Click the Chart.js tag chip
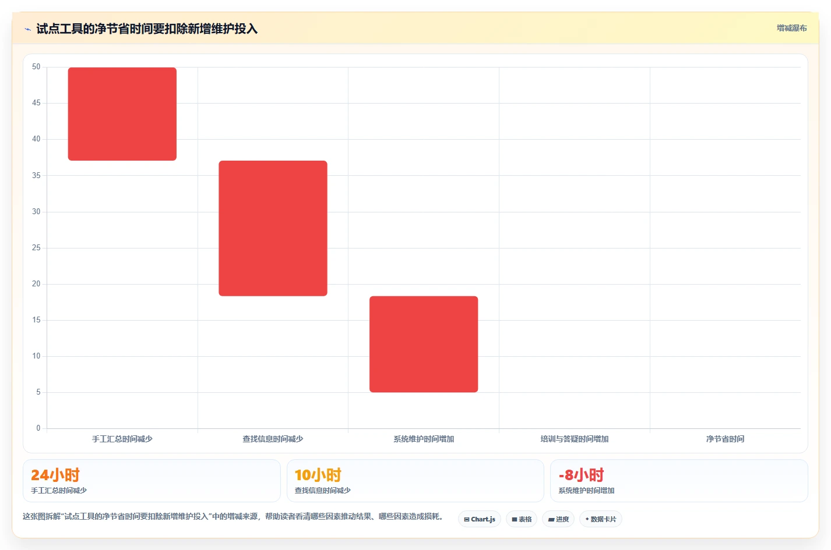831x550 pixels. (x=480, y=519)
